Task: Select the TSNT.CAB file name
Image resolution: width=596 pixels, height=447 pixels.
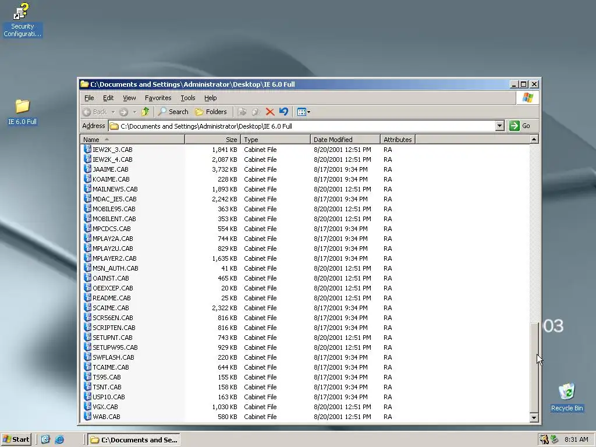Action: [x=107, y=387]
